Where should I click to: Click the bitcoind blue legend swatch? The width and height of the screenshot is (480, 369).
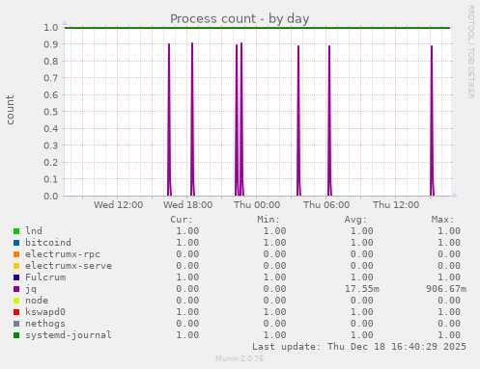click(x=16, y=243)
